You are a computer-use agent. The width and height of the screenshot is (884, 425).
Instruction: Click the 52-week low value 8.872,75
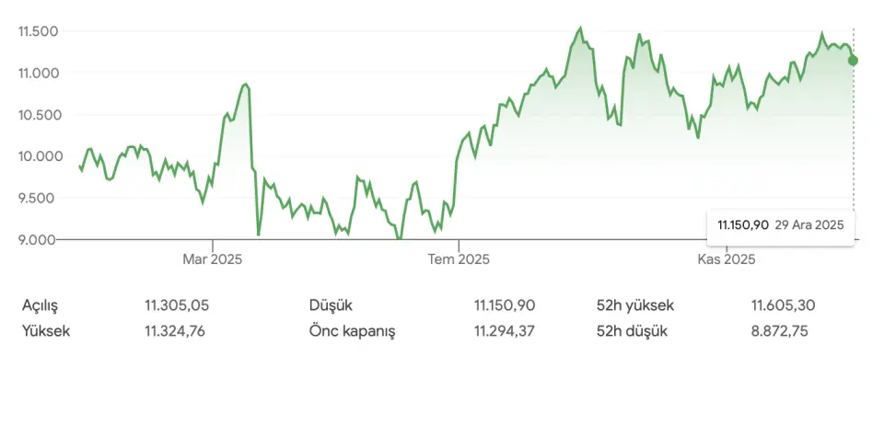pyautogui.click(x=780, y=331)
